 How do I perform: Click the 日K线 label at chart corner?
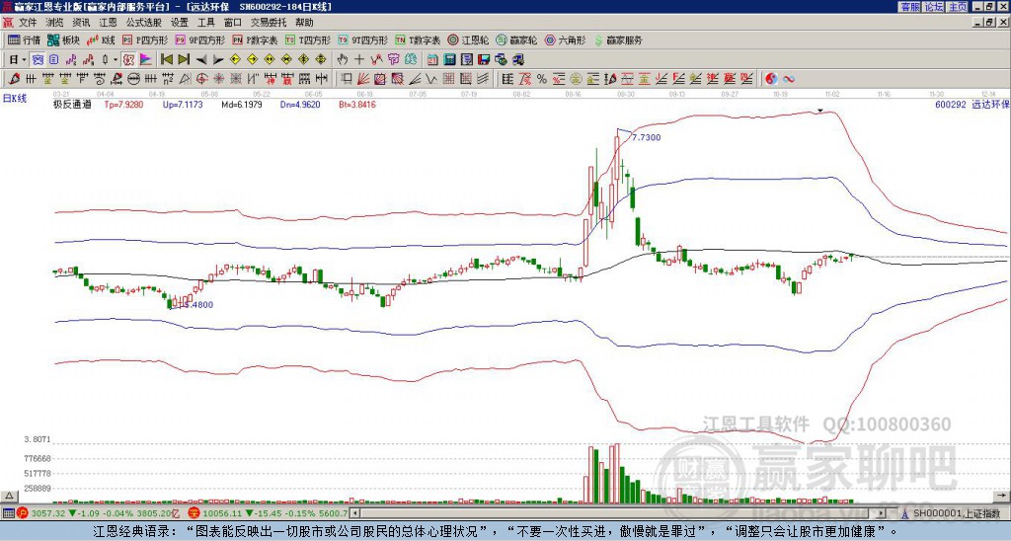coord(16,99)
